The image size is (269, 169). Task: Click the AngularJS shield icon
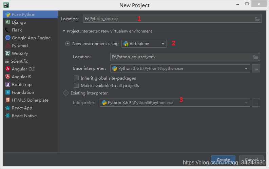coord(8,77)
